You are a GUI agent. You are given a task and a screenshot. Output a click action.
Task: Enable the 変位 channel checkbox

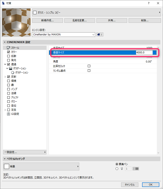click(8, 106)
